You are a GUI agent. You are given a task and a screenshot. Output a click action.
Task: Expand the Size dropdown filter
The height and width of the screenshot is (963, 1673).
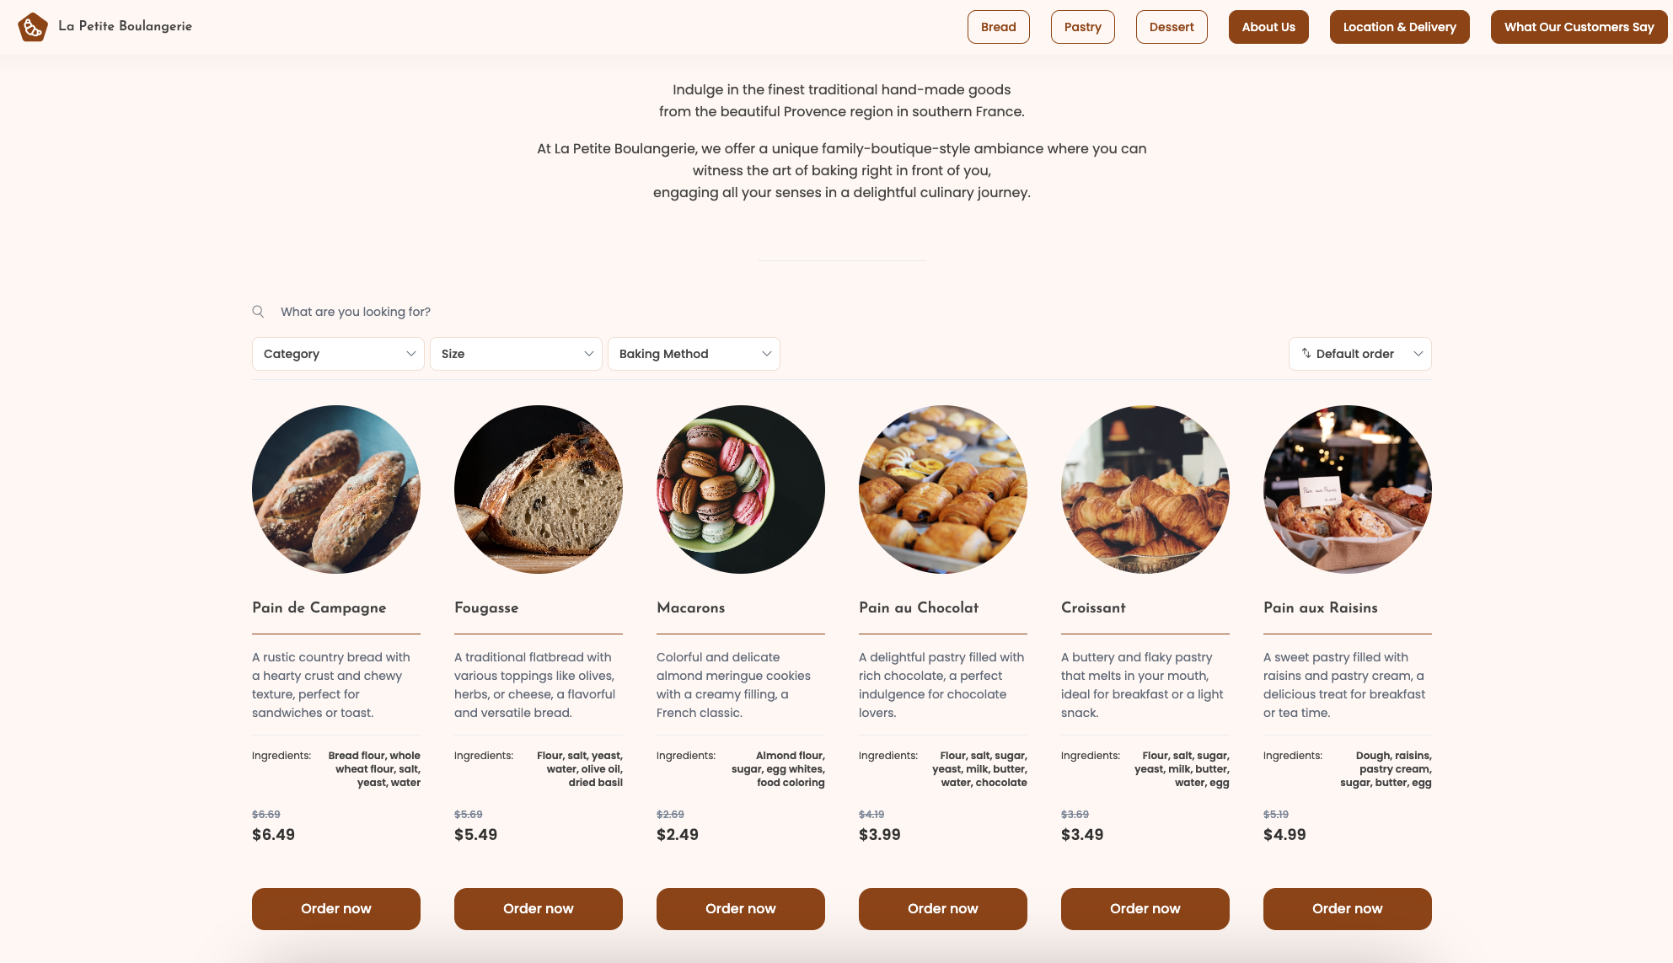(x=516, y=353)
